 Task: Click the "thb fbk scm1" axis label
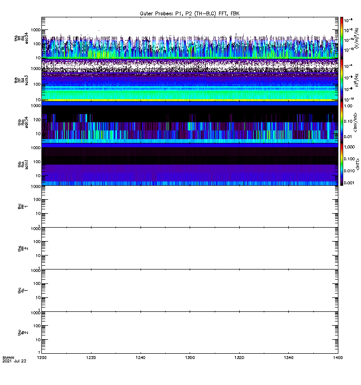point(23,165)
